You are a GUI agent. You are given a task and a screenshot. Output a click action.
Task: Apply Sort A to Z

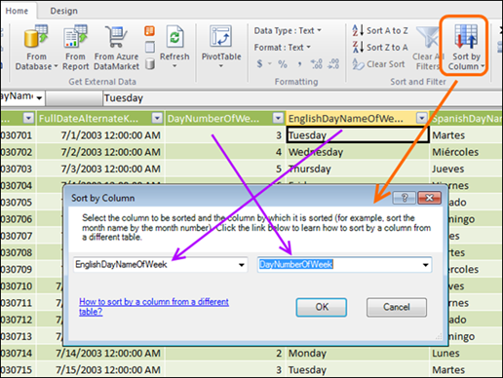(x=380, y=30)
